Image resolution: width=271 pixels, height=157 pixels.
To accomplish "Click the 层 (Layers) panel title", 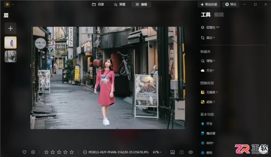I will pos(6,15).
